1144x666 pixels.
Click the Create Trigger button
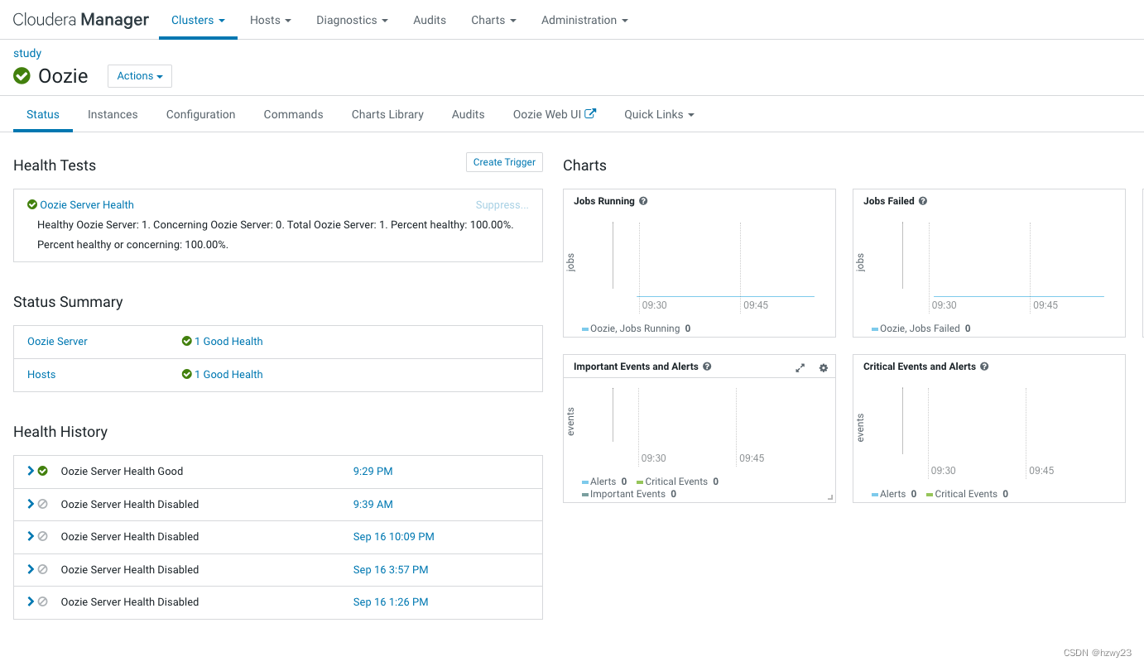pyautogui.click(x=504, y=162)
